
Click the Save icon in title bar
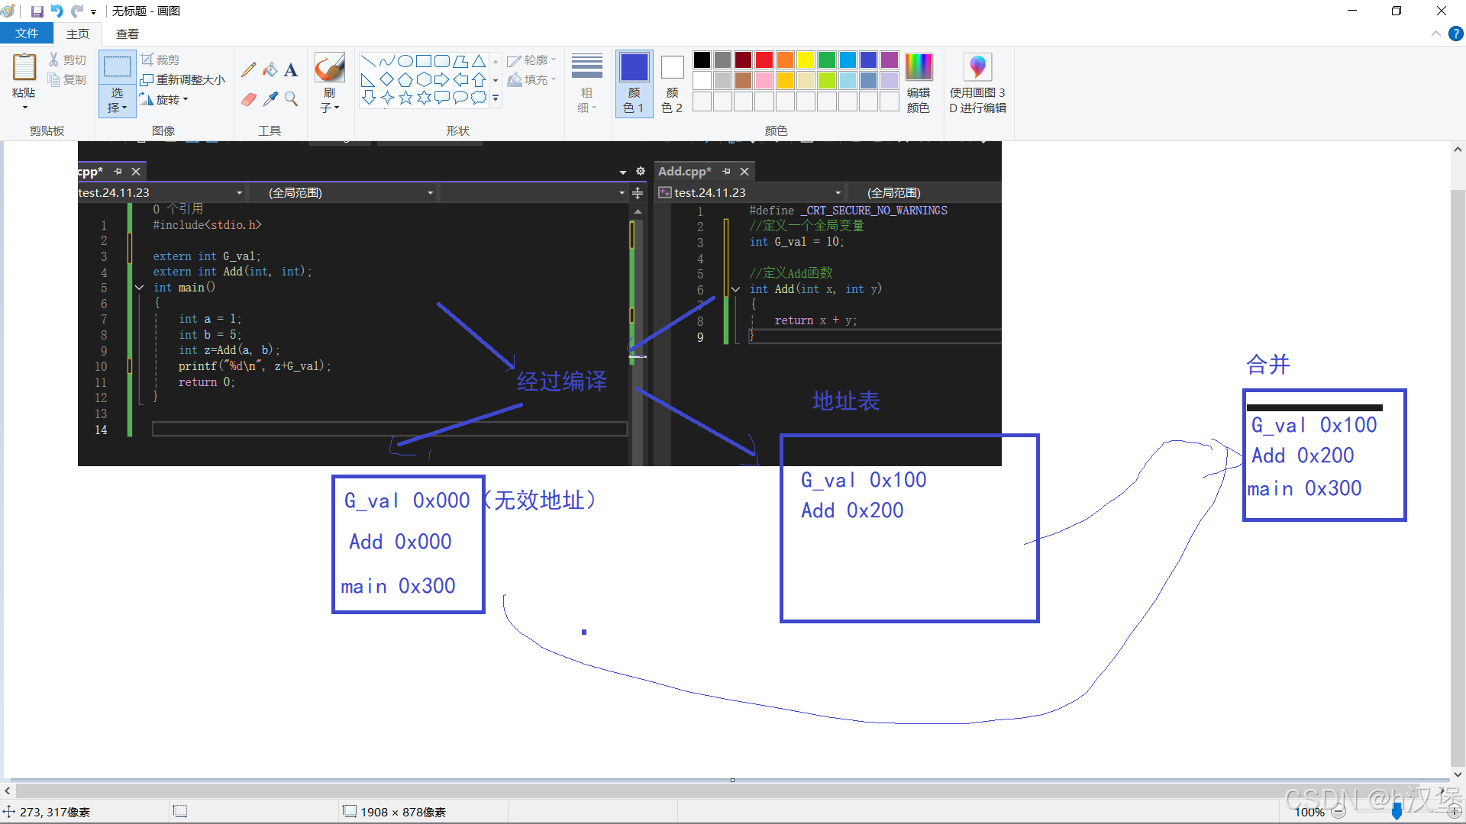(37, 11)
